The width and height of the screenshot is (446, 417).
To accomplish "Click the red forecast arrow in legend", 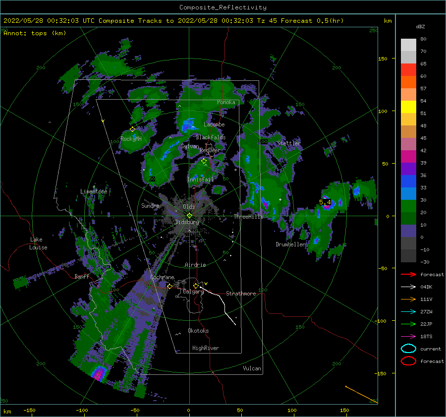I will pyautogui.click(x=408, y=274).
